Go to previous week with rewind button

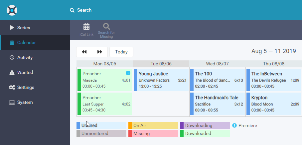click(84, 52)
